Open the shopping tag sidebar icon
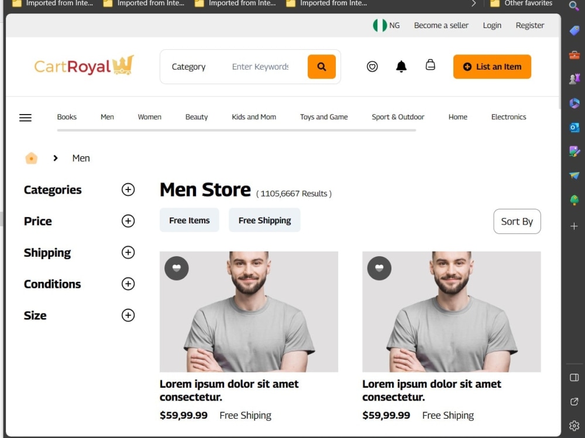This screenshot has height=438, width=585. [x=574, y=30]
